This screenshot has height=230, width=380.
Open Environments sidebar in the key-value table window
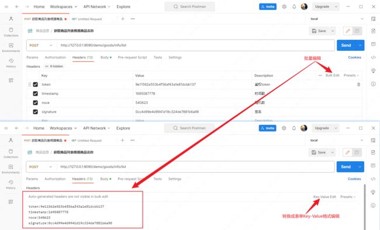pyautogui.click(x=11, y=47)
